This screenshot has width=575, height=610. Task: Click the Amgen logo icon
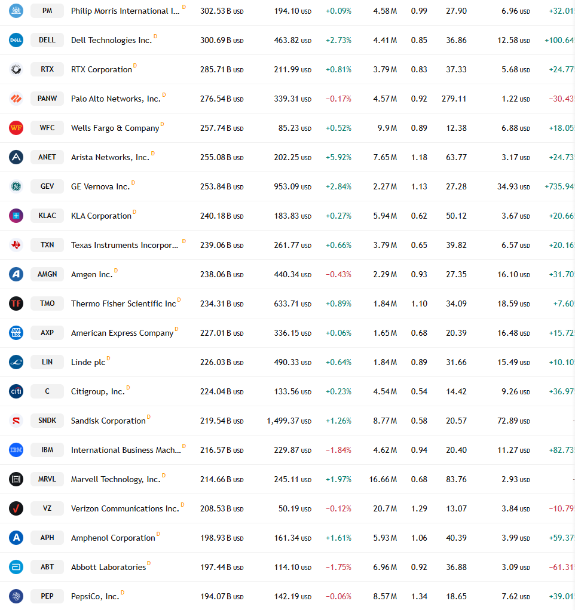[16, 274]
